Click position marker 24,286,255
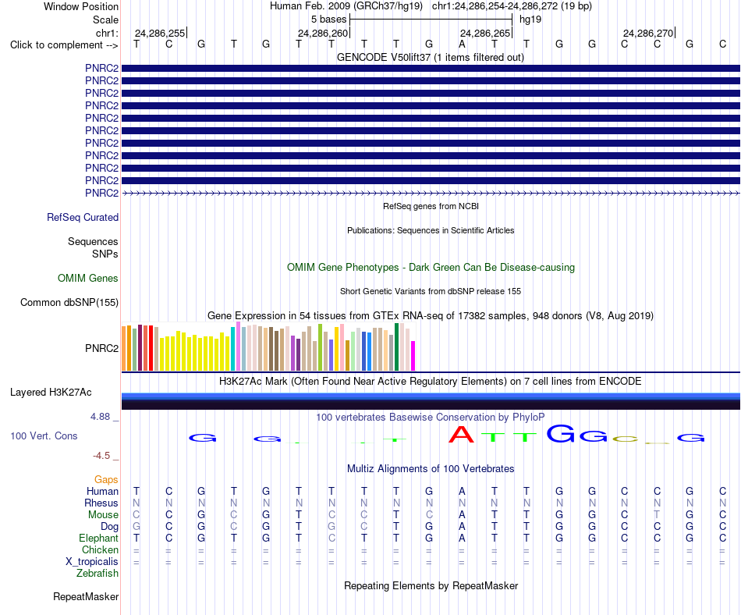 (x=160, y=33)
